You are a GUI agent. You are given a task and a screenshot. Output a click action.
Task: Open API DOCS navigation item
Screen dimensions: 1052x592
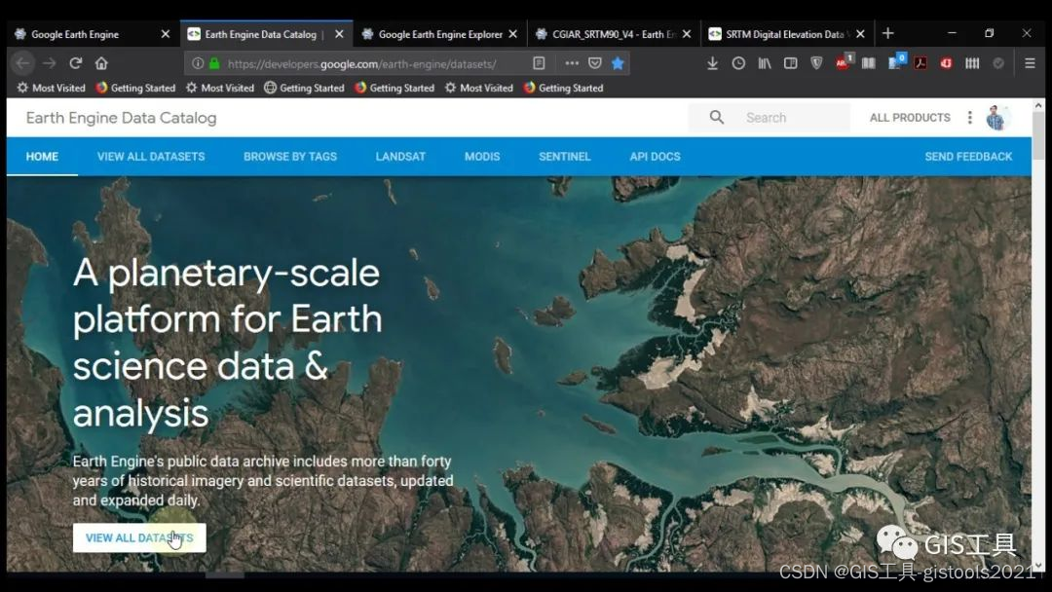point(655,156)
